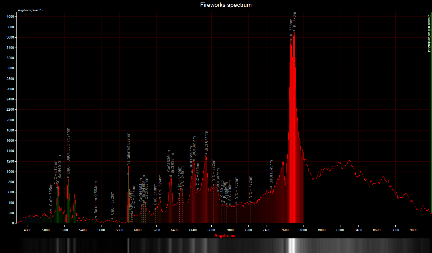Click the 'Fireworks spectrum' chart title
This screenshot has height=253, width=432.
click(x=226, y=5)
